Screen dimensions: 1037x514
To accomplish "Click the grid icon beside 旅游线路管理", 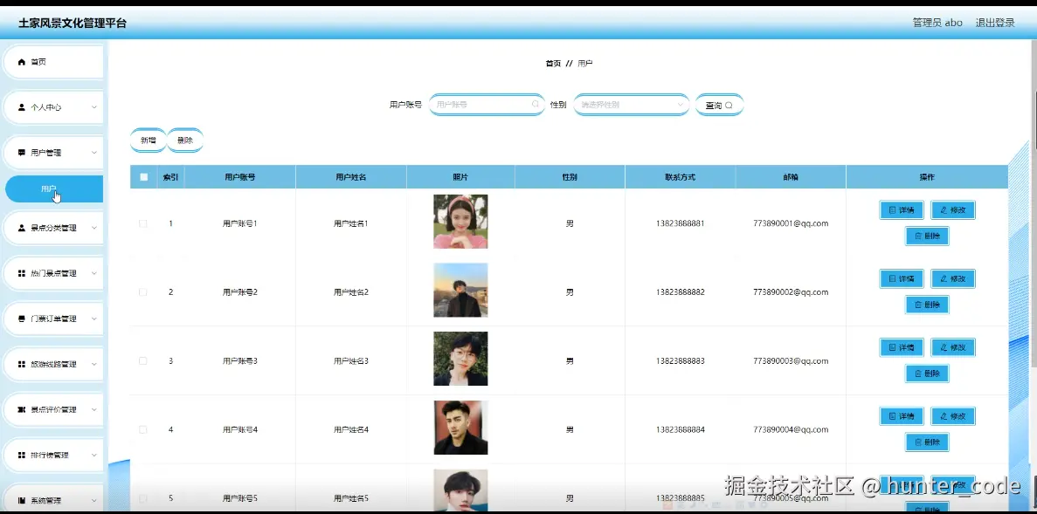I will (x=22, y=365).
